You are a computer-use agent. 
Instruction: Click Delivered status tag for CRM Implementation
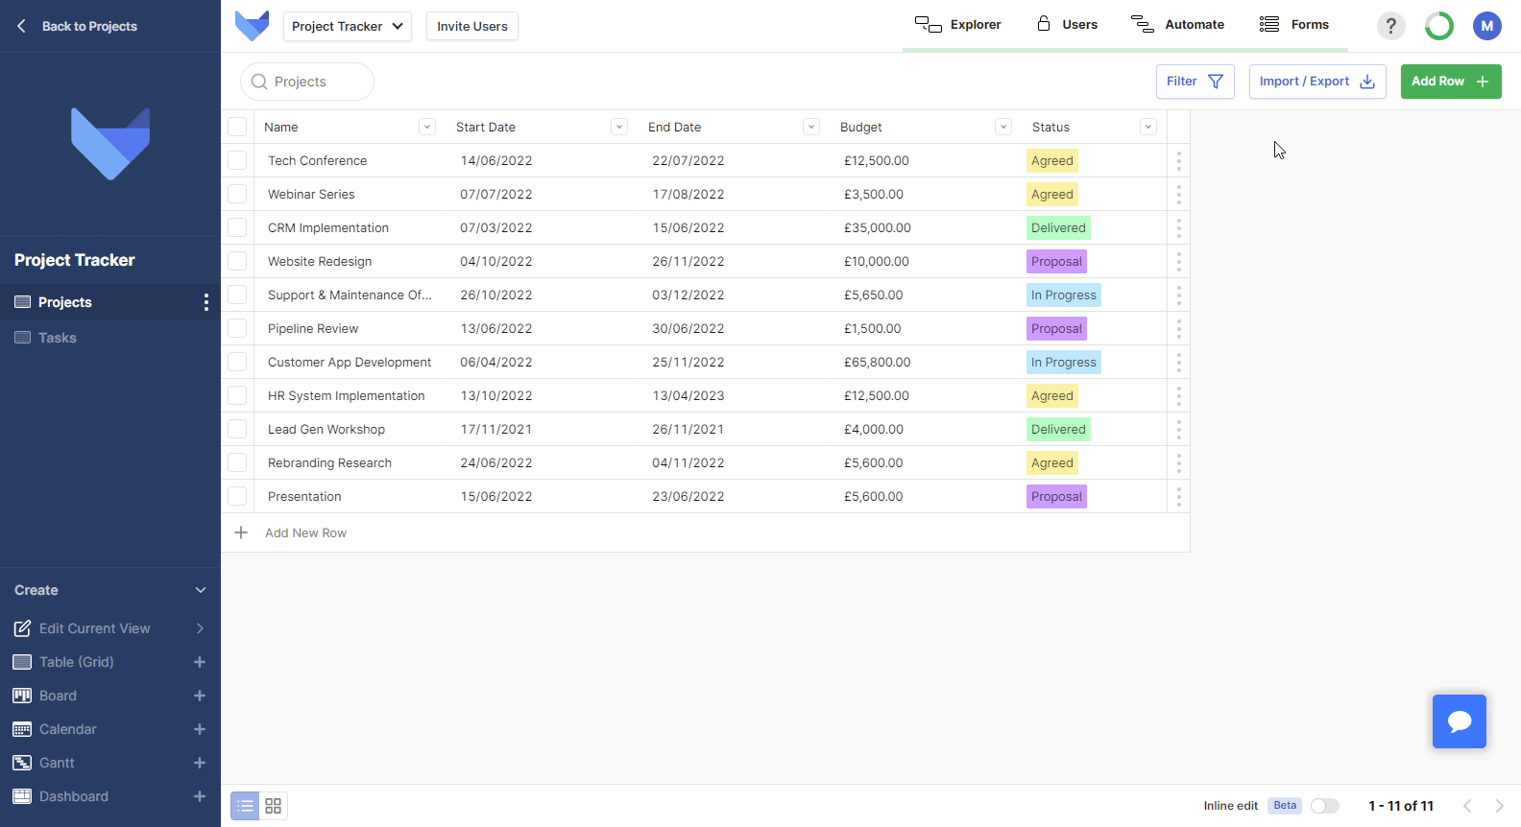[x=1058, y=228]
